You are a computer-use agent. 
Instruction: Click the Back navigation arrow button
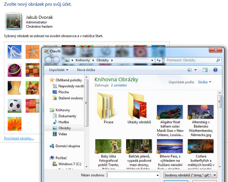(x=48, y=60)
